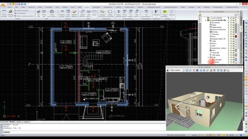Select the Internal wall tree item
This screenshot has width=248, height=139.
(216, 62)
